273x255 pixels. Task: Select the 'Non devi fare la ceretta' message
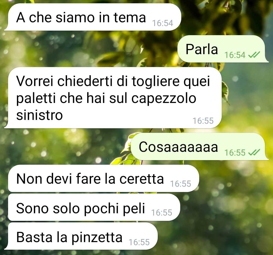103,179
